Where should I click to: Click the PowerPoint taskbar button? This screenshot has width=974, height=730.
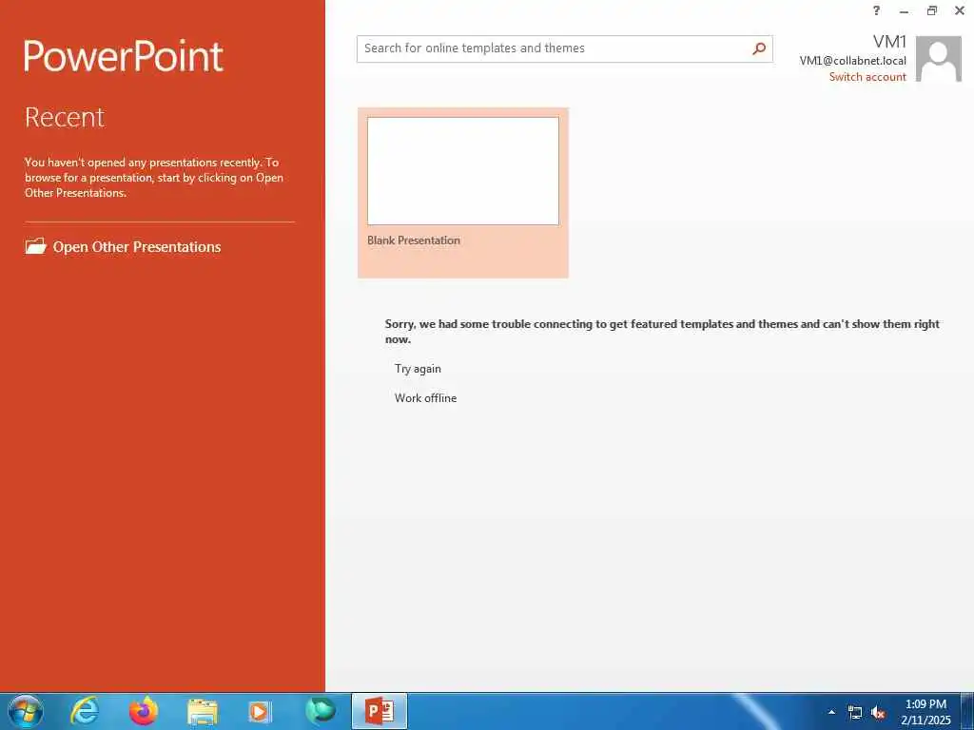coord(380,711)
